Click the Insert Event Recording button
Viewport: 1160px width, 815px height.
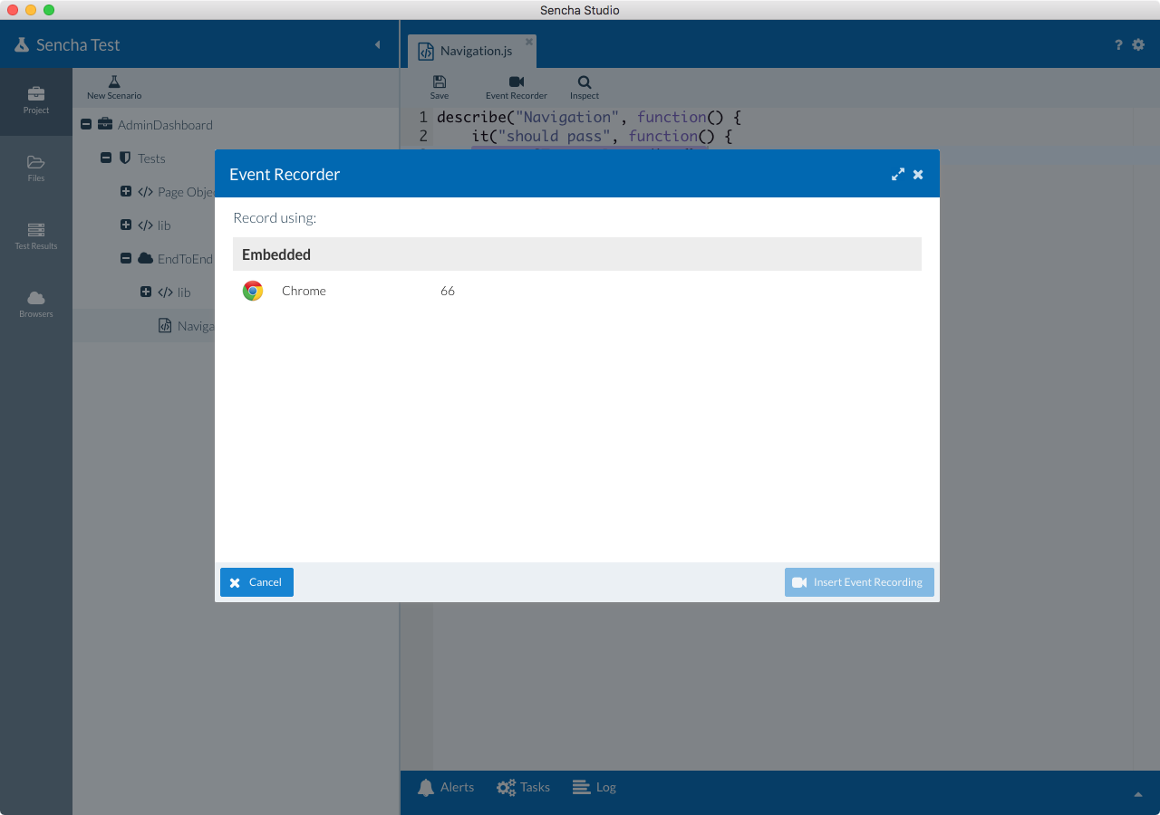(x=859, y=582)
